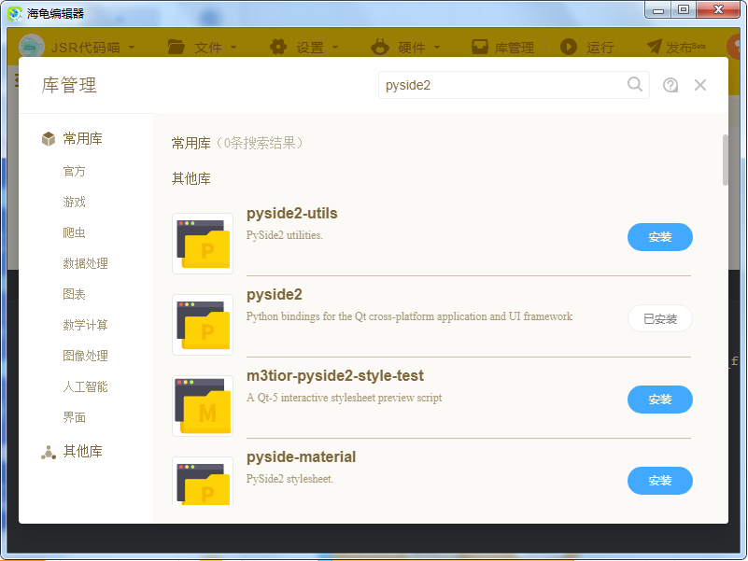
Task: Click the 'PySide2 utilities.' description
Action: click(x=284, y=235)
